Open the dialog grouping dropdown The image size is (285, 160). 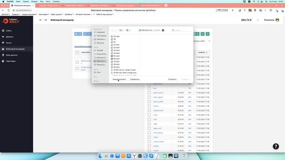pyautogui.click(x=128, y=30)
